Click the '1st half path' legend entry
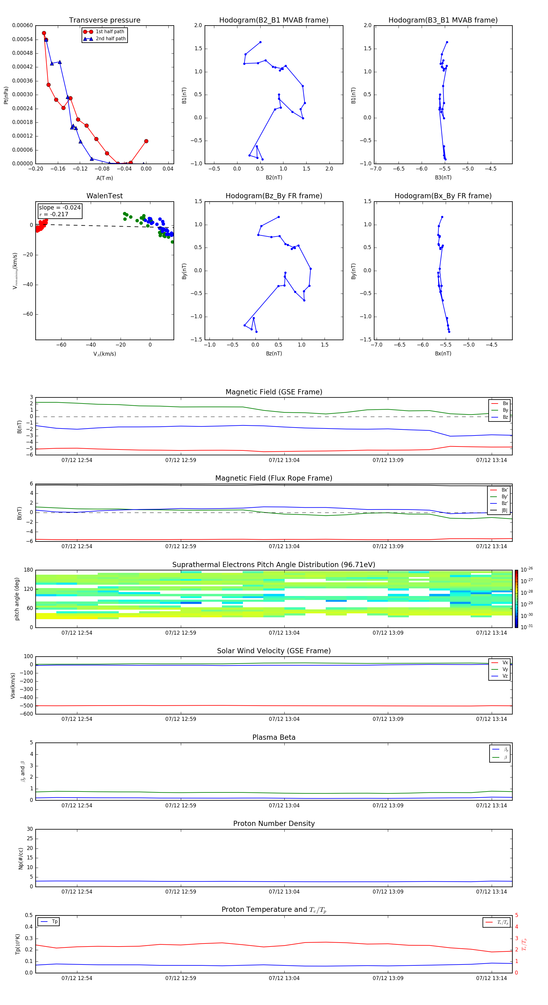 click(104, 32)
